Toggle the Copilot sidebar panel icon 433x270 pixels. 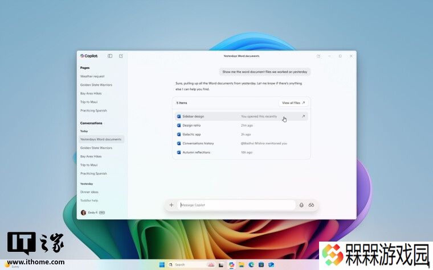coord(110,56)
